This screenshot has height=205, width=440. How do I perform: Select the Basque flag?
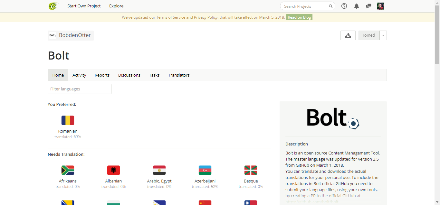(x=251, y=170)
